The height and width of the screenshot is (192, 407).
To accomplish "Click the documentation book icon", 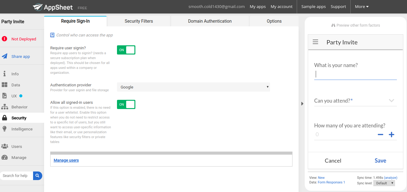I will [x=52, y=35].
